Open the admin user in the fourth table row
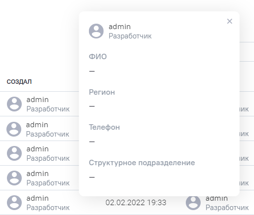The image size is (254, 215). click(x=38, y=174)
